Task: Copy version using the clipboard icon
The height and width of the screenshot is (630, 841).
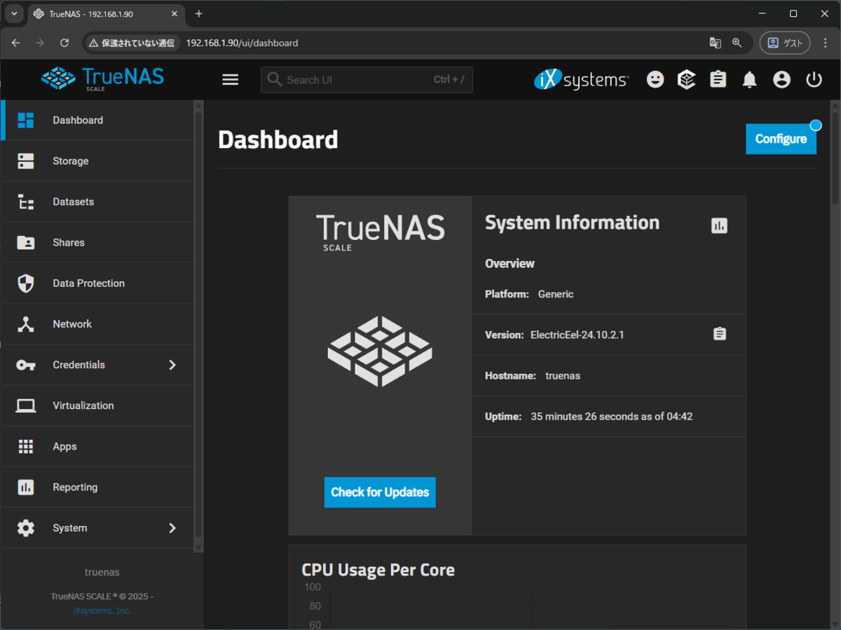Action: (x=720, y=334)
